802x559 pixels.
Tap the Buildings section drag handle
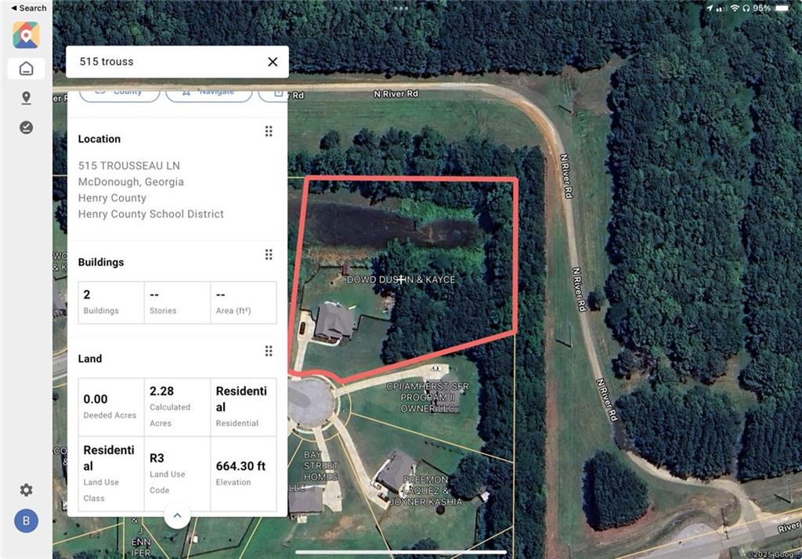pyautogui.click(x=269, y=254)
